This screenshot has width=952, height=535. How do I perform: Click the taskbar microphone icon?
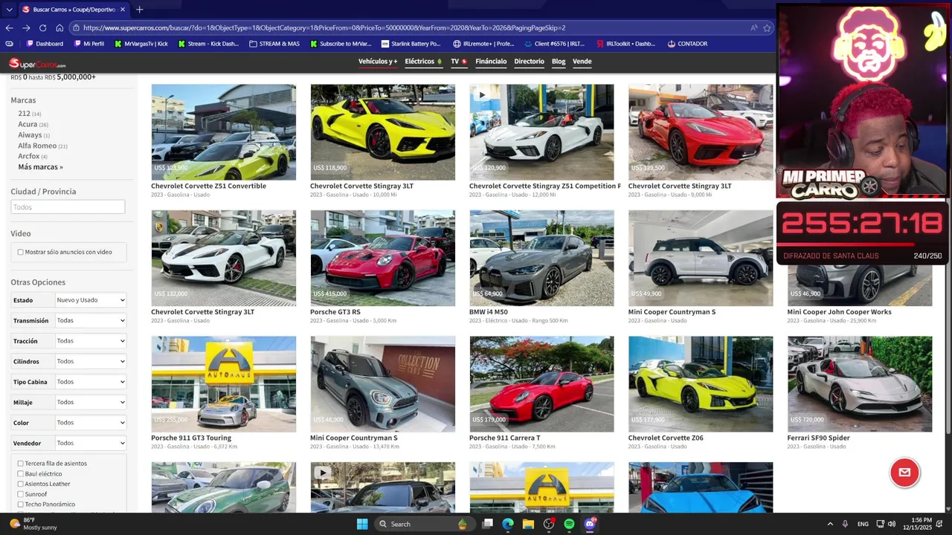[845, 524]
